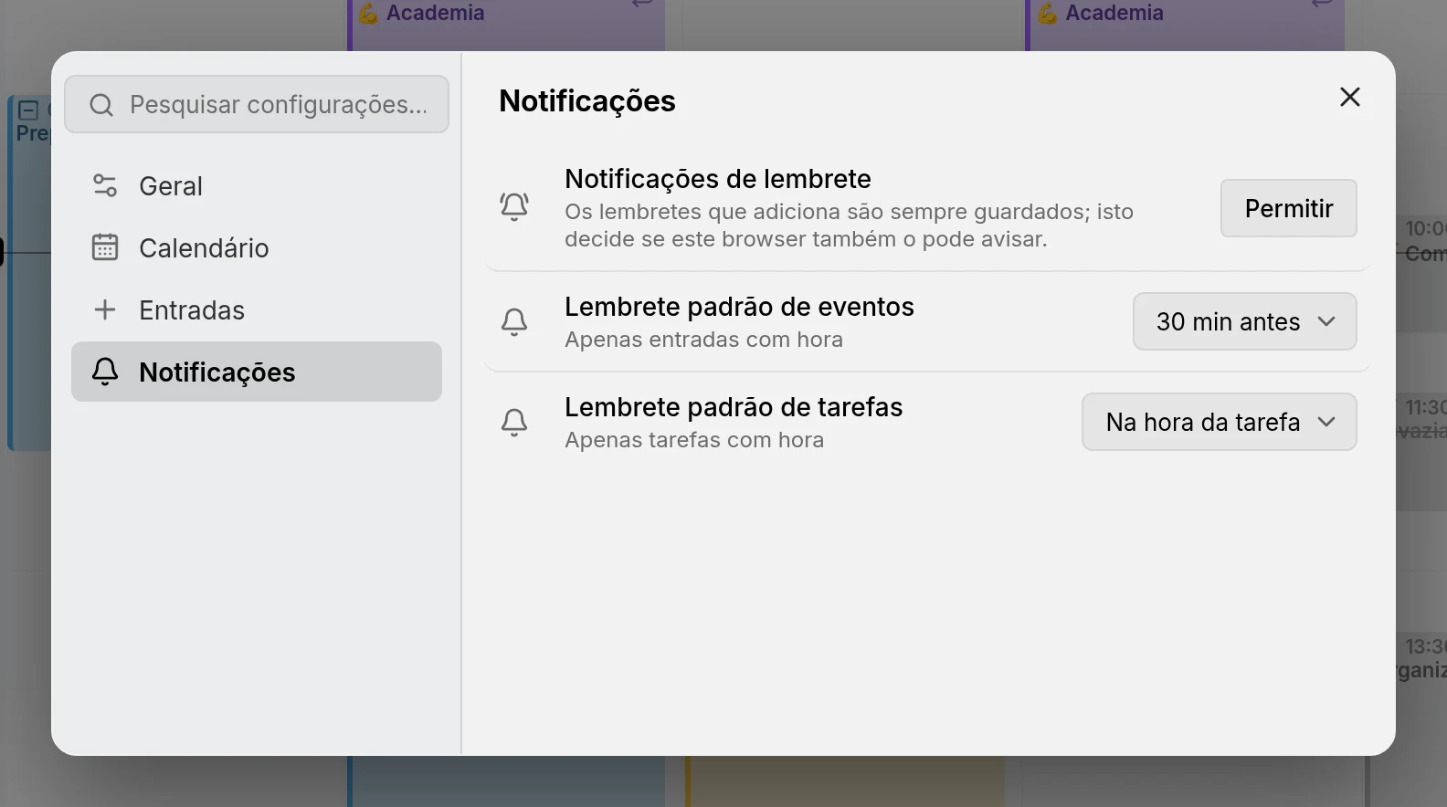1447x807 pixels.
Task: Click the Os lembretes que adiciona description text
Action: coord(849,225)
